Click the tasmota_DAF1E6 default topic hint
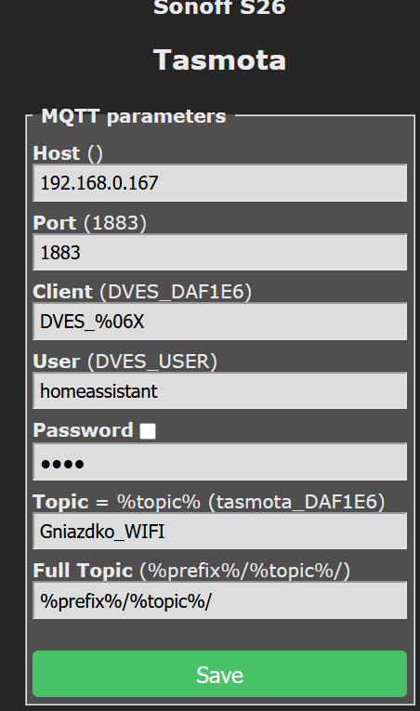Viewport: 420px width, 711px height. click(x=296, y=502)
